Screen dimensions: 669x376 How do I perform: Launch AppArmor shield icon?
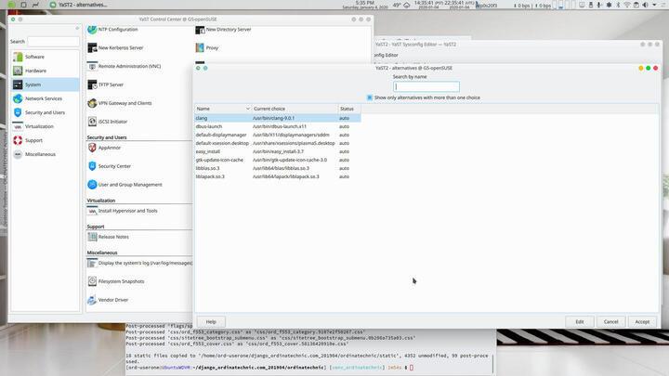(92, 148)
